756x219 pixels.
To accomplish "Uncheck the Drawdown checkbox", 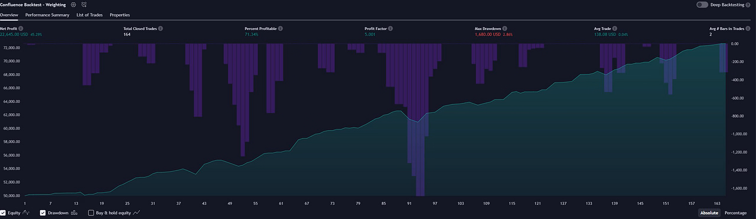I will (x=43, y=213).
